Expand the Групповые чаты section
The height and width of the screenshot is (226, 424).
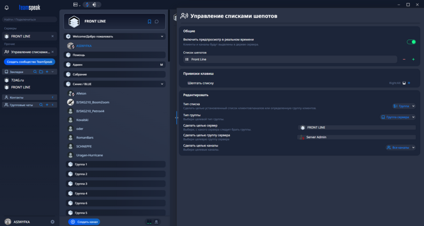point(53,105)
